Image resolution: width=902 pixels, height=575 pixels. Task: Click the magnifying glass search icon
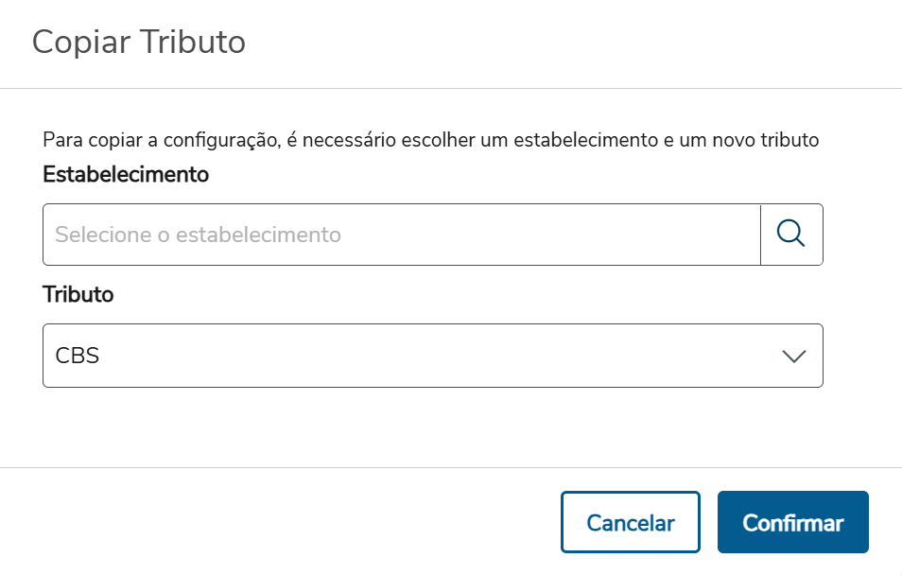point(790,234)
